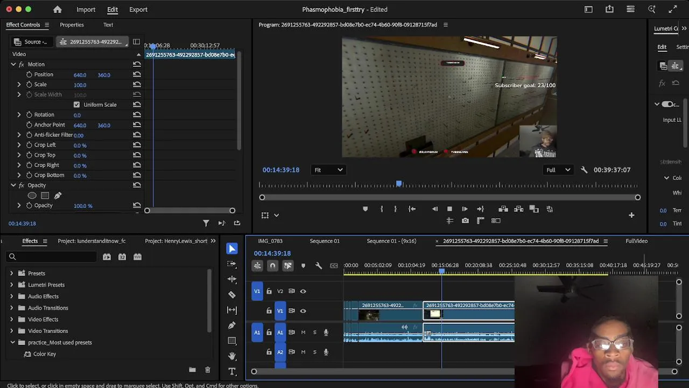Expand the Video Effects folder
The image size is (689, 388).
(12, 319)
